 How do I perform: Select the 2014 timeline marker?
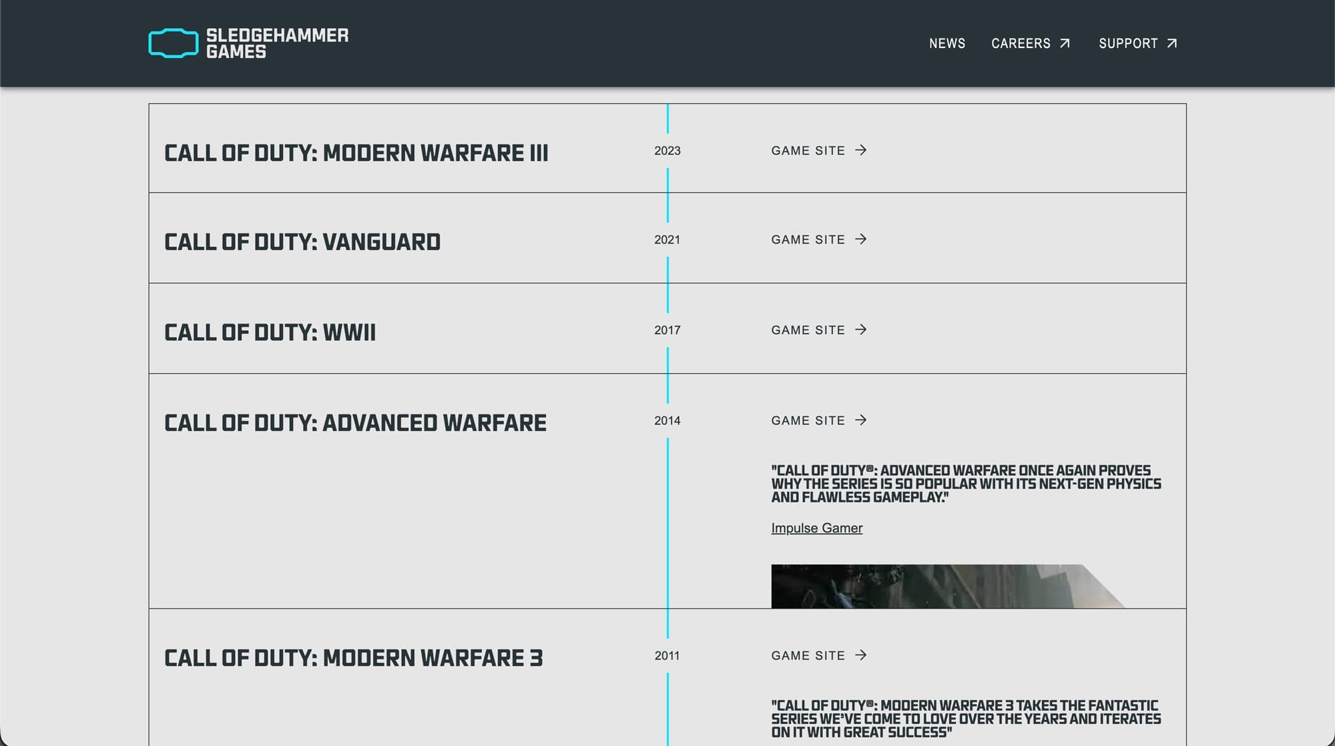(x=667, y=421)
